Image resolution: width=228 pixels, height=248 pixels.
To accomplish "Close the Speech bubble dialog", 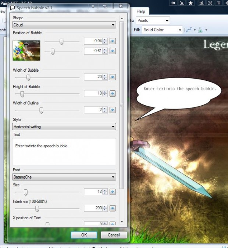I will (x=121, y=6).
